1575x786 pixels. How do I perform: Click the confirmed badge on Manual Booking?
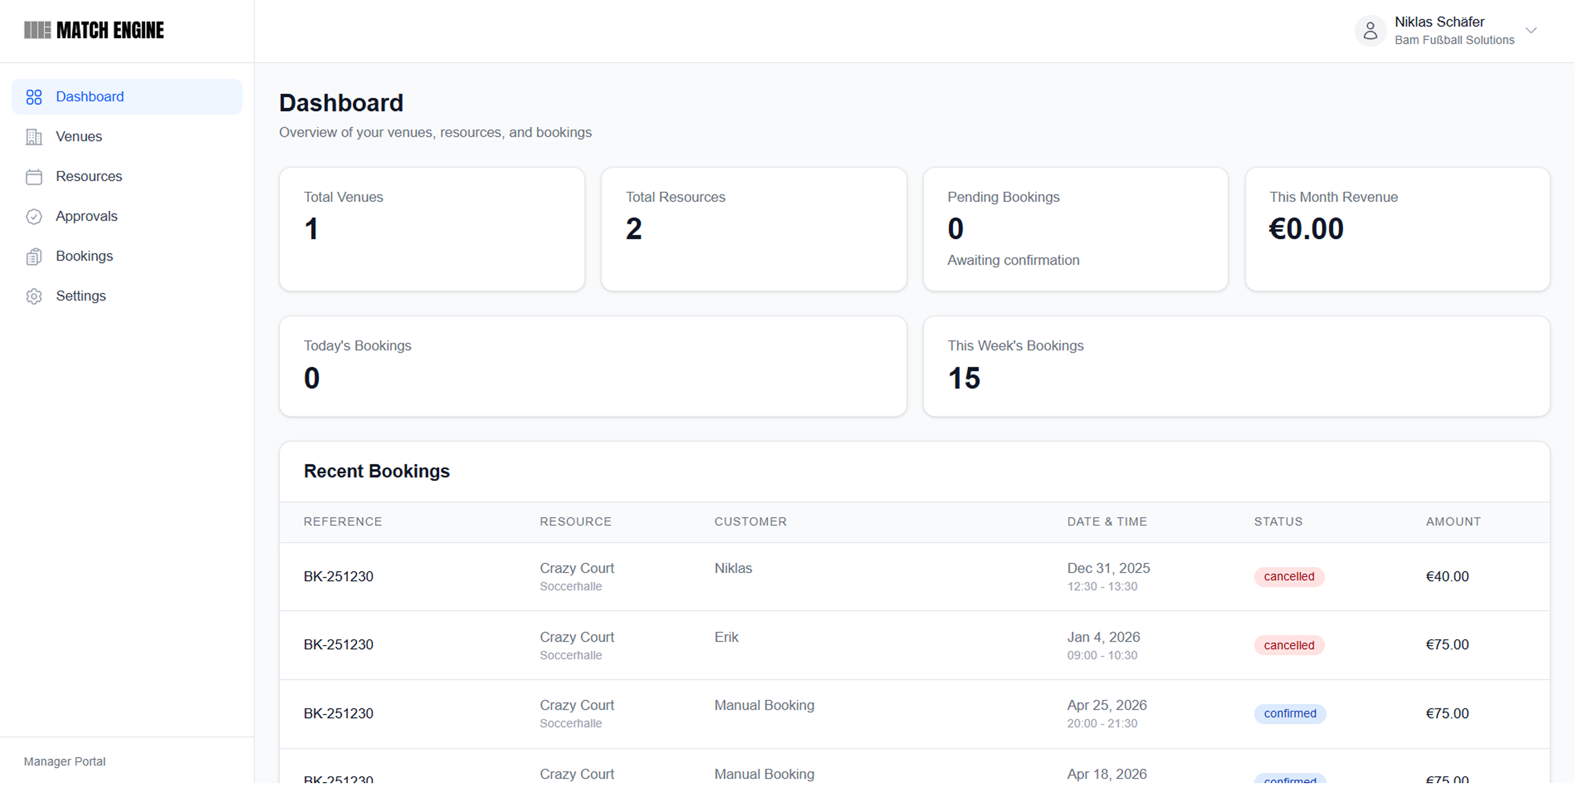(1290, 713)
